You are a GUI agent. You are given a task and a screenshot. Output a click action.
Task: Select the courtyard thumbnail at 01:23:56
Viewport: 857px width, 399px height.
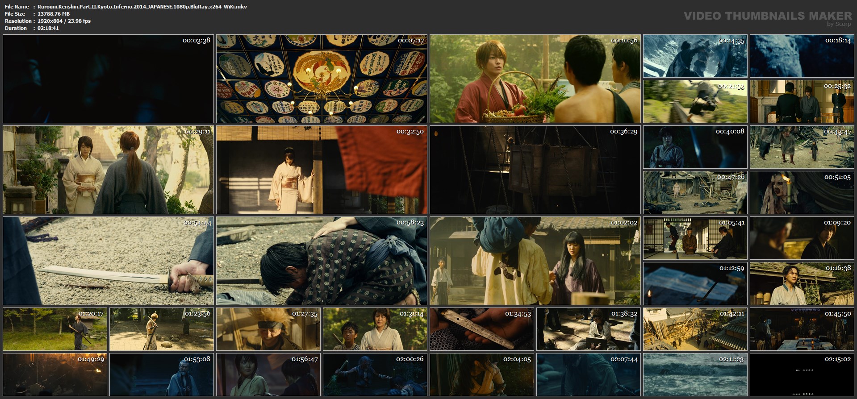[162, 329]
